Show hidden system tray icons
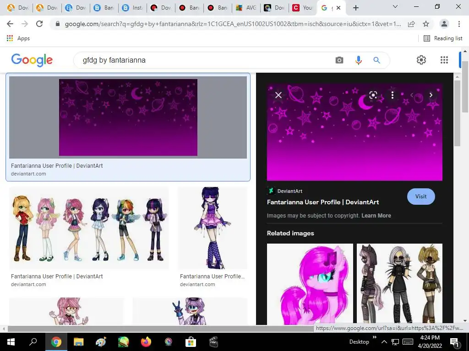469x351 pixels. 384,342
